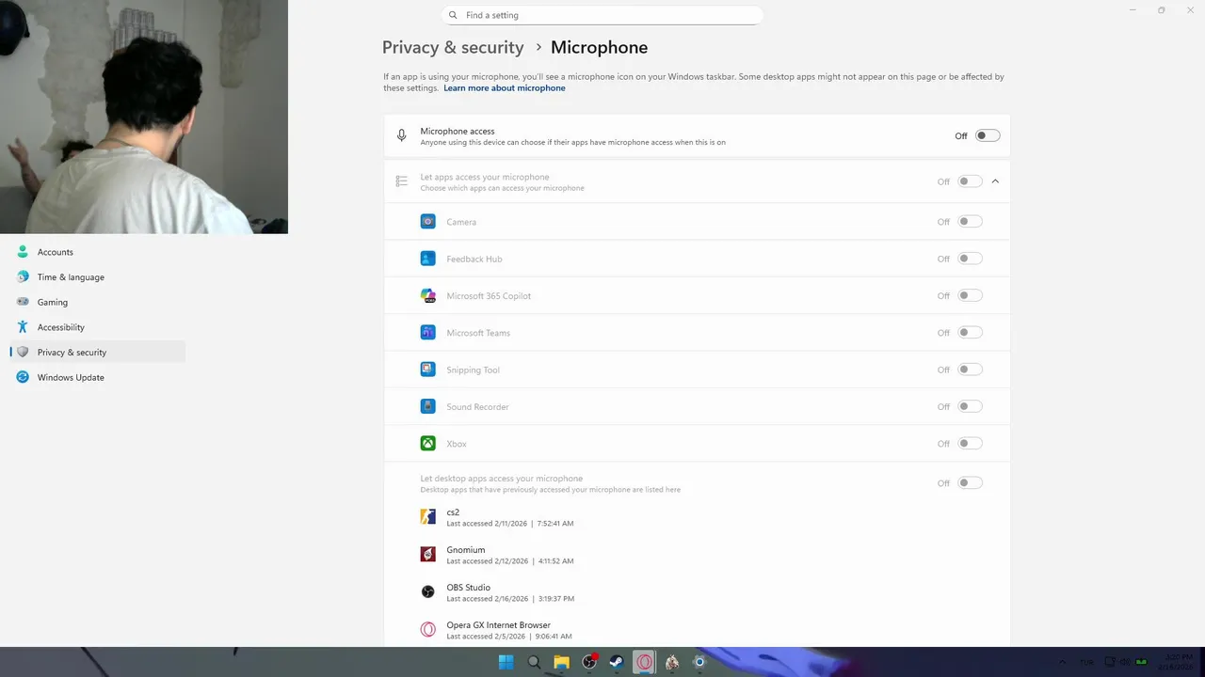Open the Windows Start menu on taskbar
The height and width of the screenshot is (677, 1205).
tap(506, 662)
